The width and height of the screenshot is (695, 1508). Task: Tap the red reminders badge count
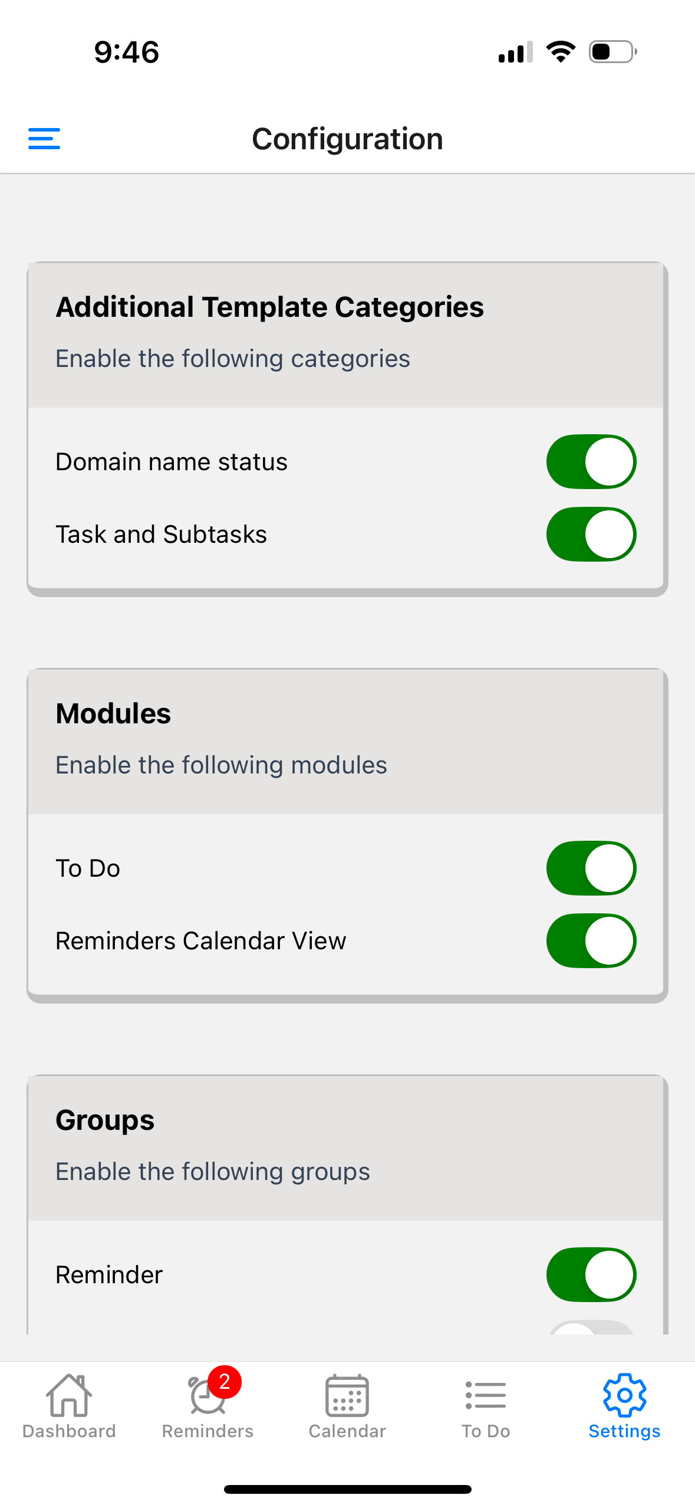(225, 1382)
